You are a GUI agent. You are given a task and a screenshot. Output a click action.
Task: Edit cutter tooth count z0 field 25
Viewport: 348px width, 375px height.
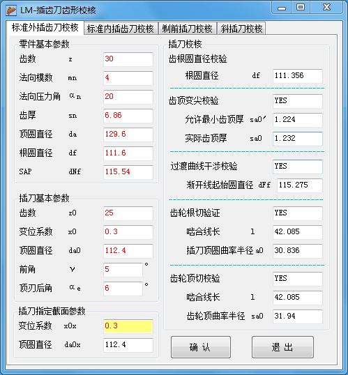pyautogui.click(x=128, y=213)
